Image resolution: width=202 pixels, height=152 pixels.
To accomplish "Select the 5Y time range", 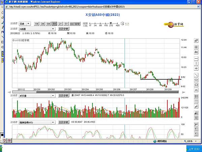I will click(x=66, y=24).
